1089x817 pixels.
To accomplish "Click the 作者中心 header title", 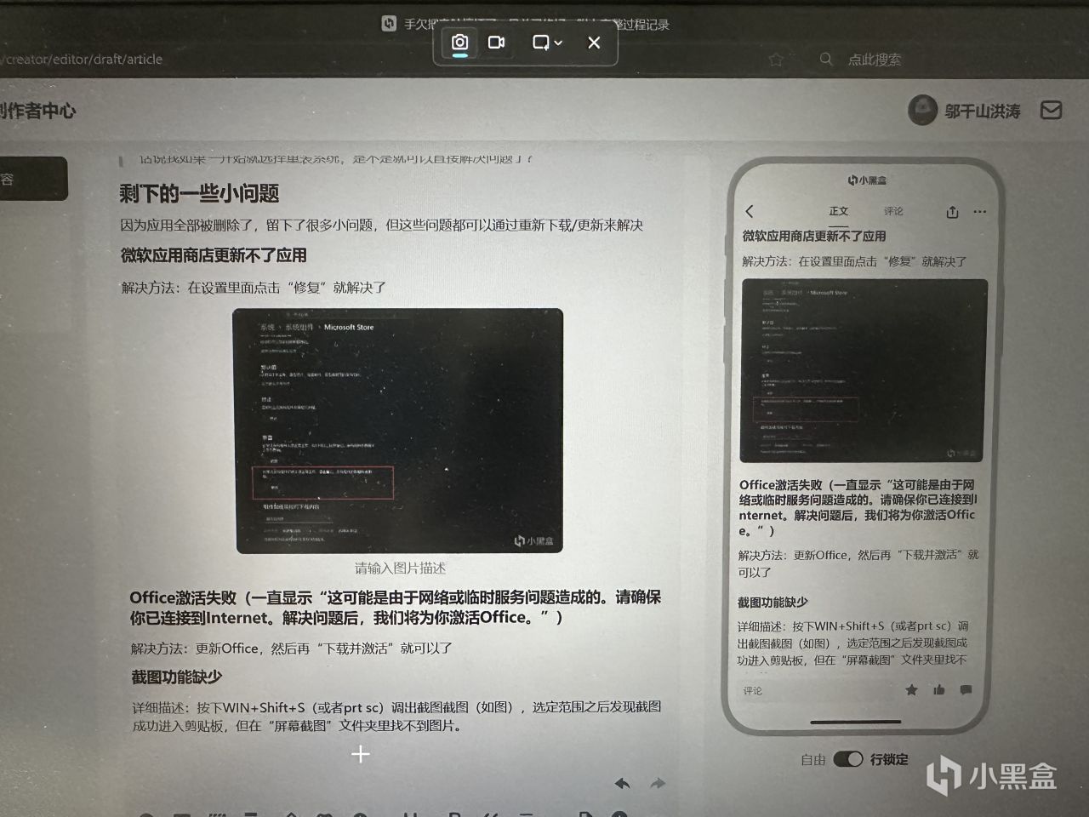I will (x=37, y=111).
